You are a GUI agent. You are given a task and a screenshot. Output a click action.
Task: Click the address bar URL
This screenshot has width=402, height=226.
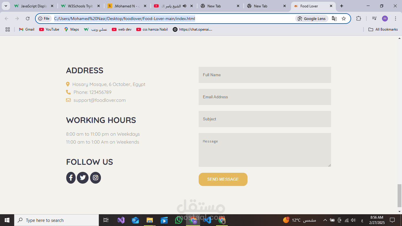(x=124, y=19)
